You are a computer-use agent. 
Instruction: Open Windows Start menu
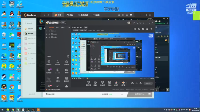coord(2,110)
